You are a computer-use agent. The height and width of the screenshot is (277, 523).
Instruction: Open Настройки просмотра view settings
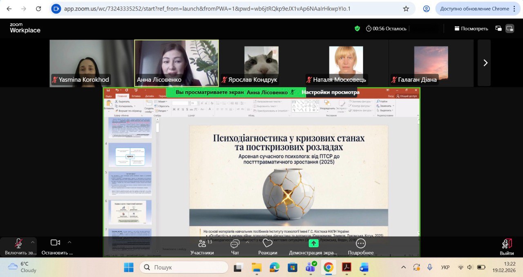(331, 92)
